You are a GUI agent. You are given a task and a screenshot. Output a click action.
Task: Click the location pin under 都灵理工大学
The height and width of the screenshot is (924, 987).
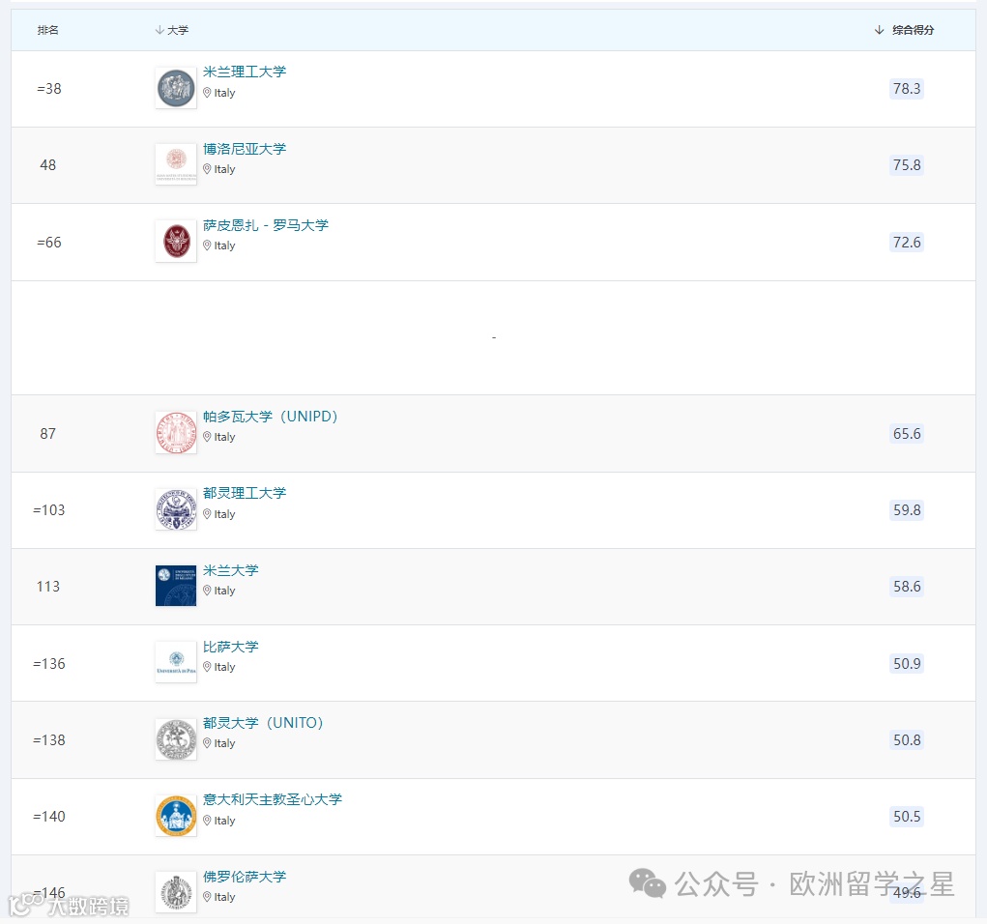[207, 513]
